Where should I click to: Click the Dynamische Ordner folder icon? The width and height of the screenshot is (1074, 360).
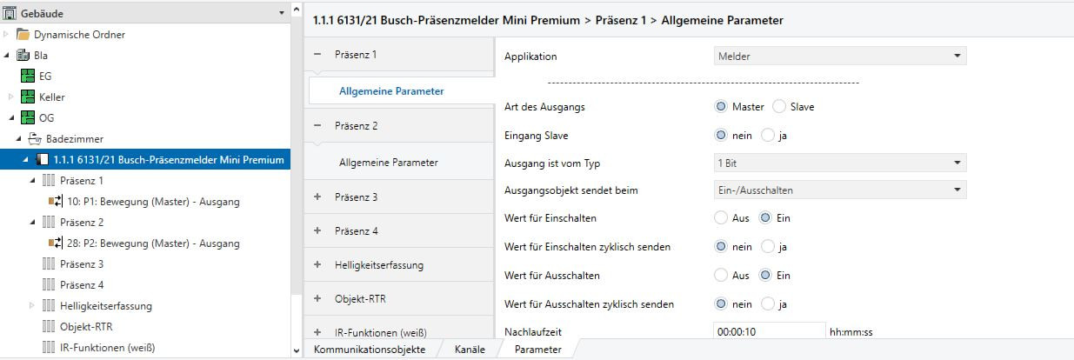(x=23, y=35)
